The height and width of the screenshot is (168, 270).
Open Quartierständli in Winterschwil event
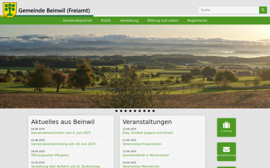coord(146,155)
